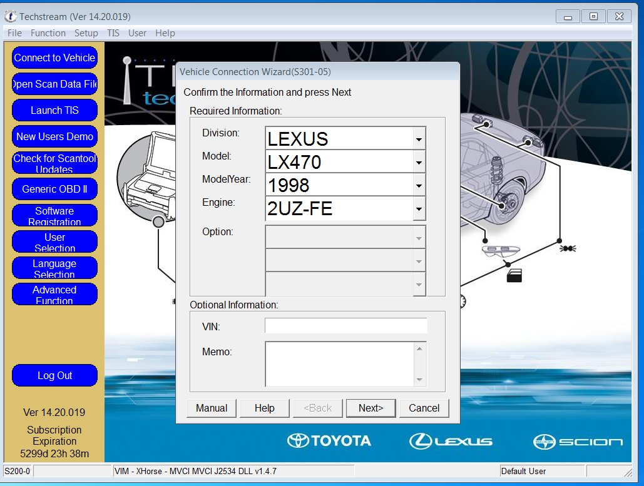Minimize the Techstream window
Image resolution: width=644 pixels, height=486 pixels.
(x=568, y=16)
